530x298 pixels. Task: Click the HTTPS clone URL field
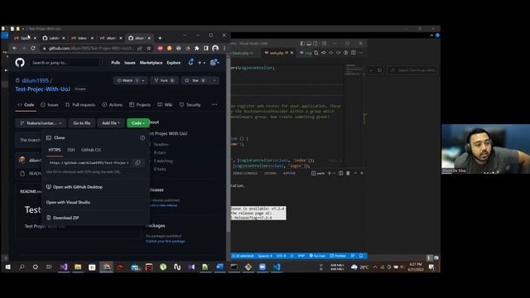tap(89, 163)
